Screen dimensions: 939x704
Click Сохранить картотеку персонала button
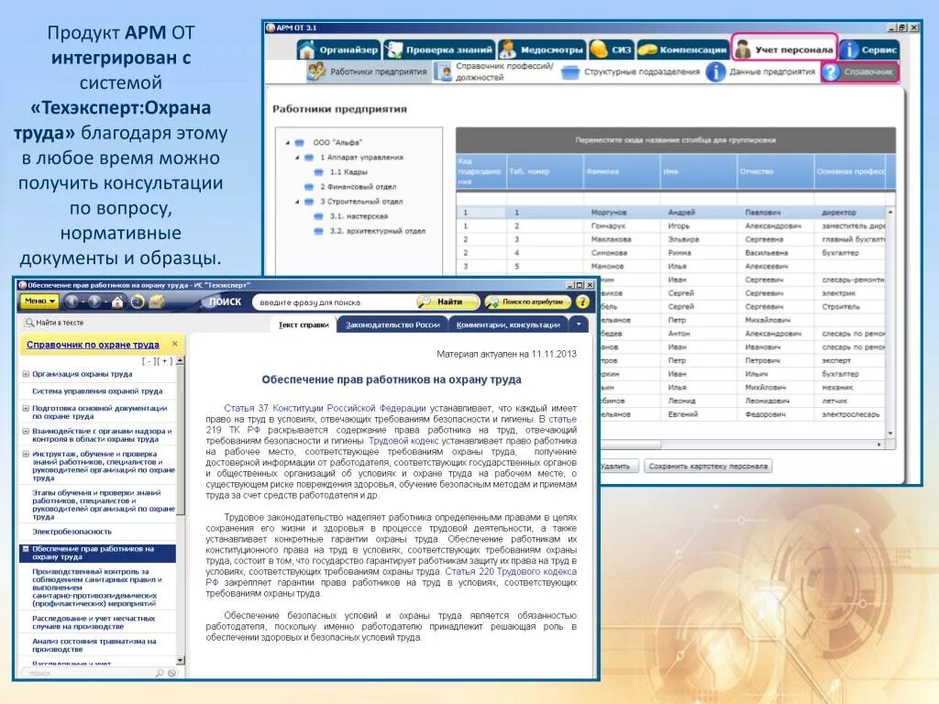tap(708, 467)
